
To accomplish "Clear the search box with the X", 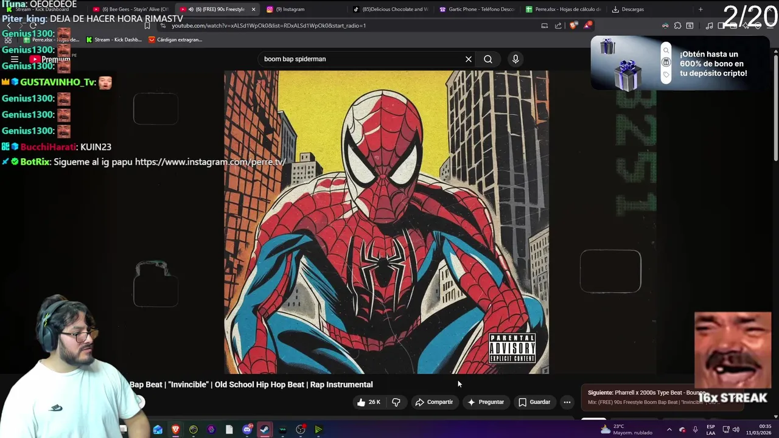I will click(469, 59).
